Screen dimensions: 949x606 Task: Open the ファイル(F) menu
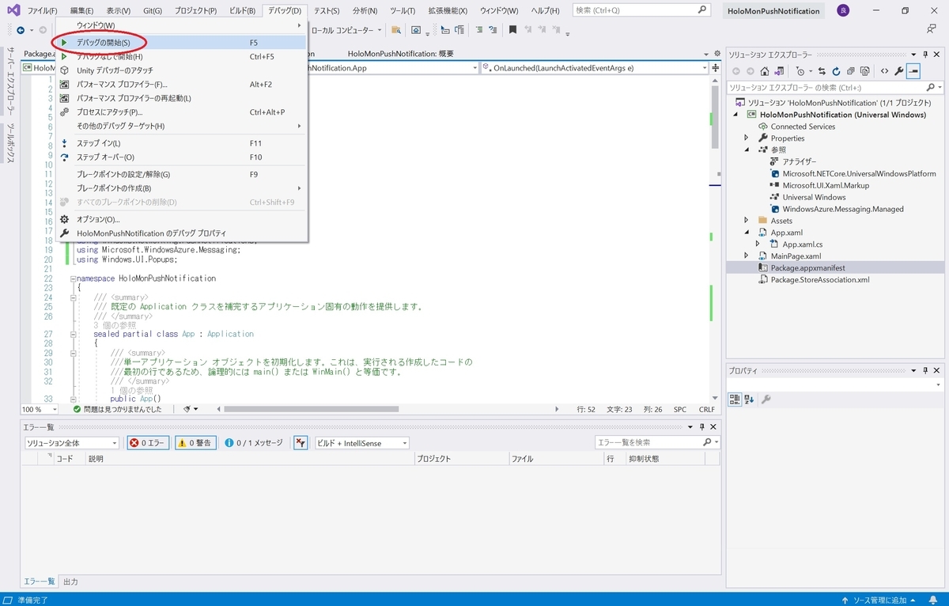(x=42, y=10)
